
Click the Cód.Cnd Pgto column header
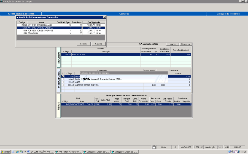(63, 22)
